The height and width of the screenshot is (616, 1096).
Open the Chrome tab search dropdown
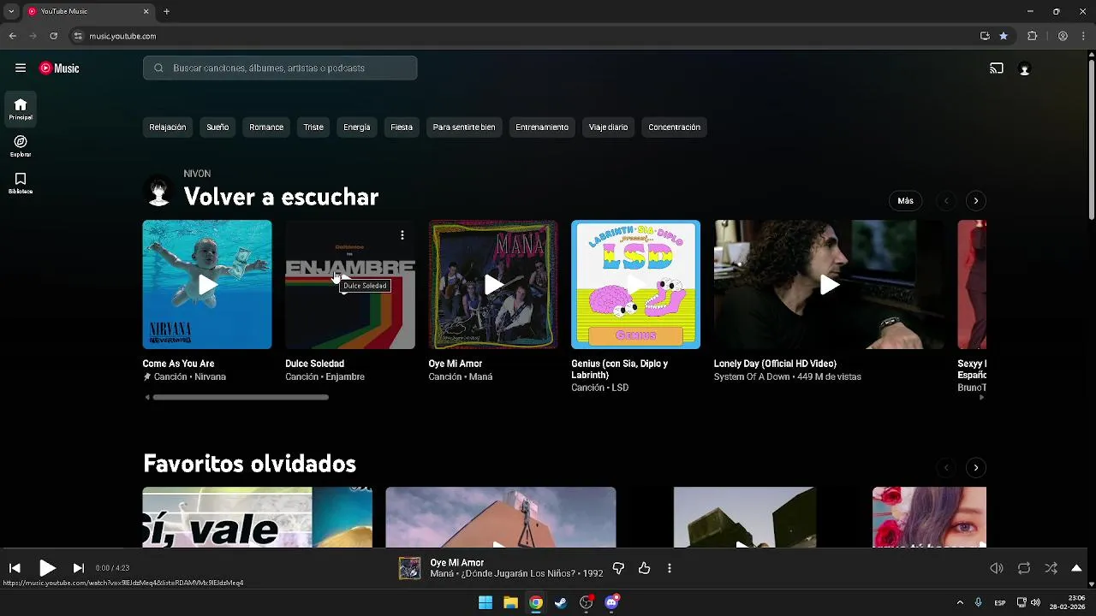(11, 11)
